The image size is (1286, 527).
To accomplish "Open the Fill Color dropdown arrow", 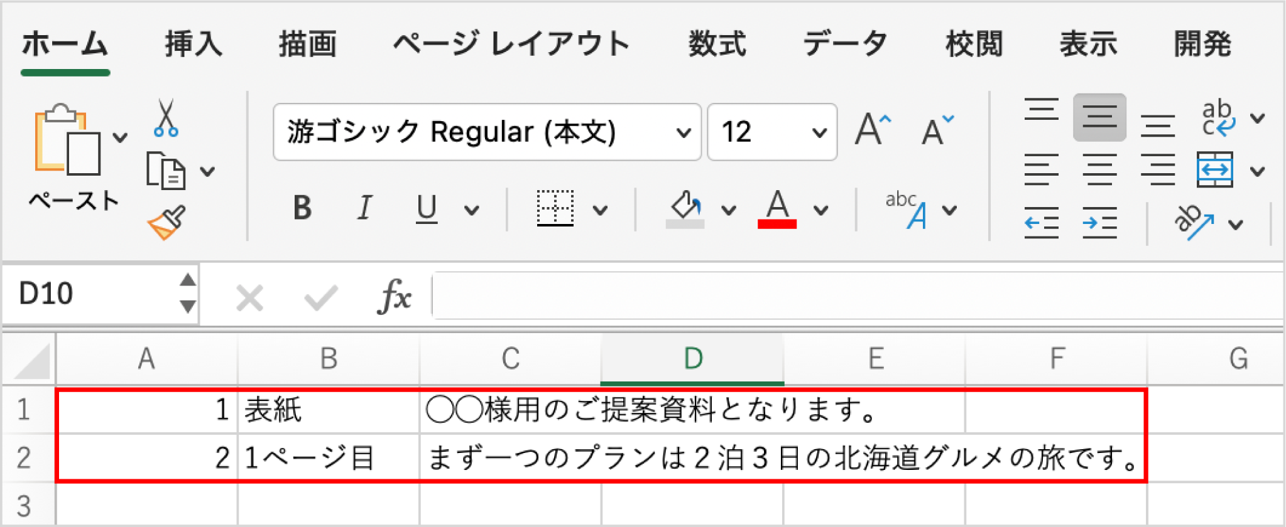I will (x=729, y=210).
